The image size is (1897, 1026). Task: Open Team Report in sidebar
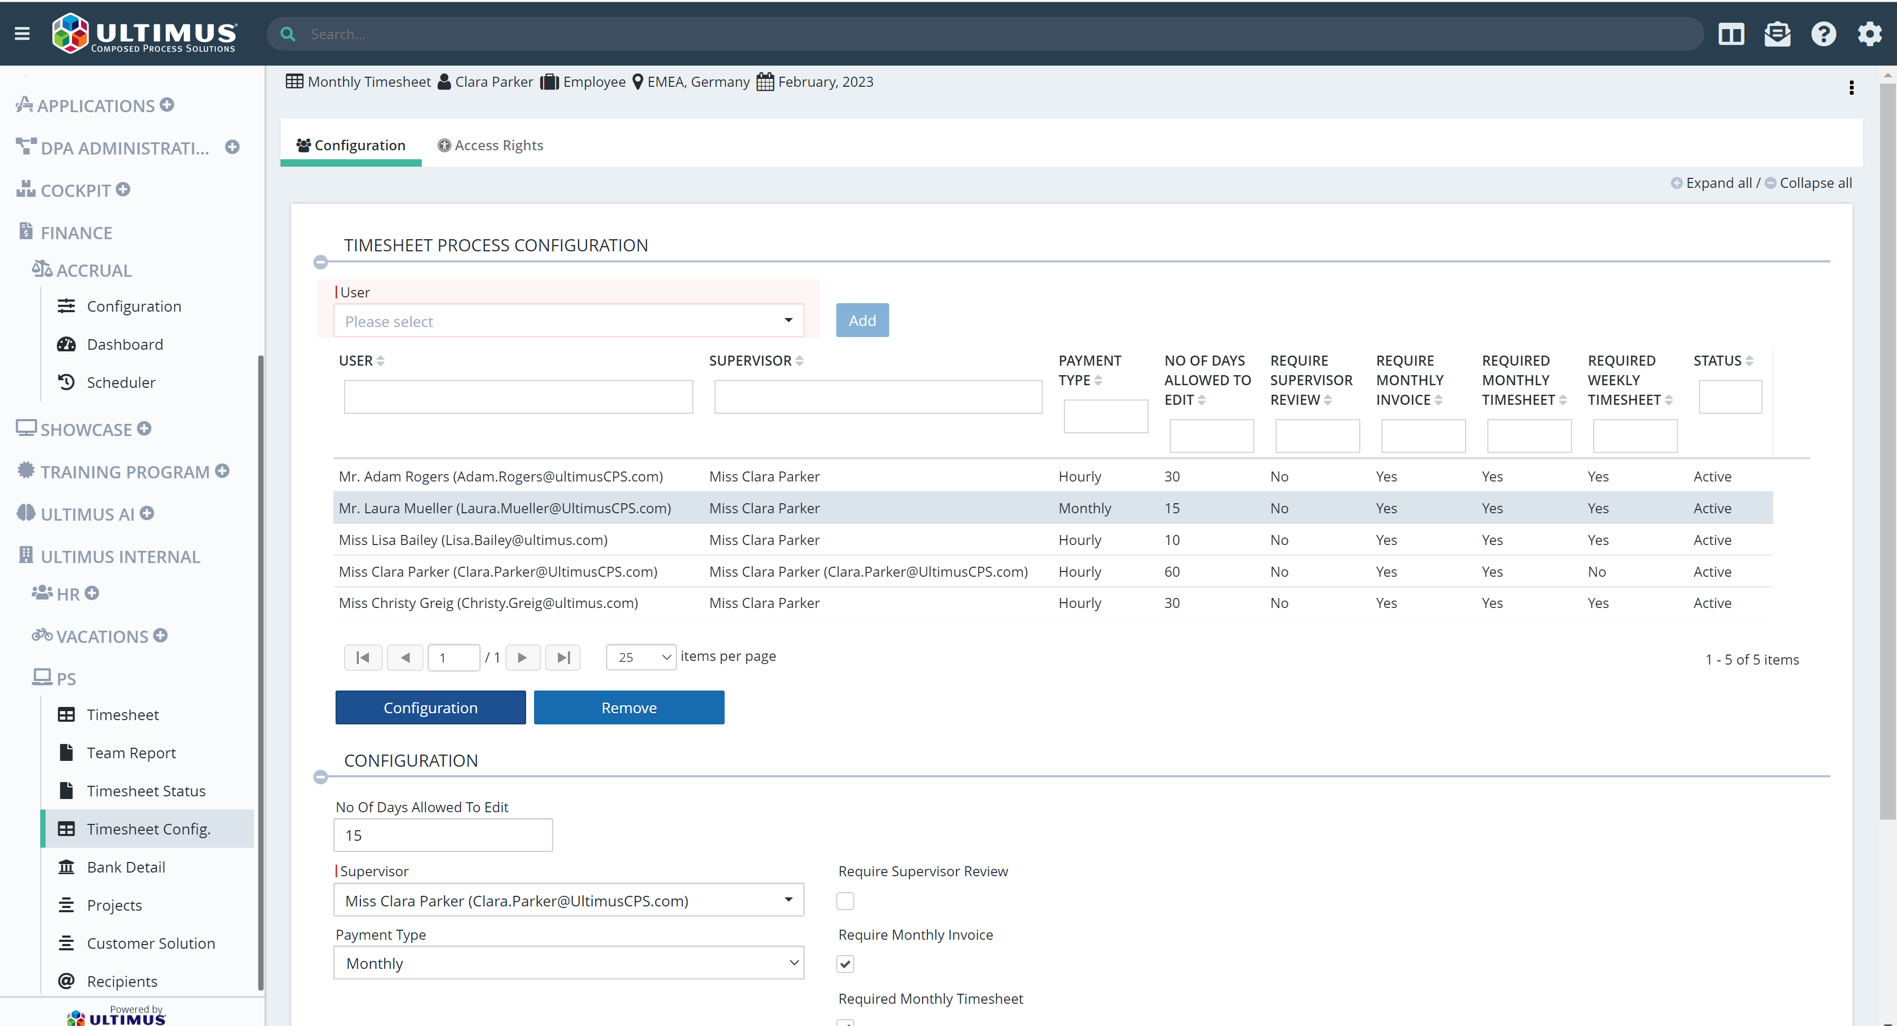[x=131, y=753]
